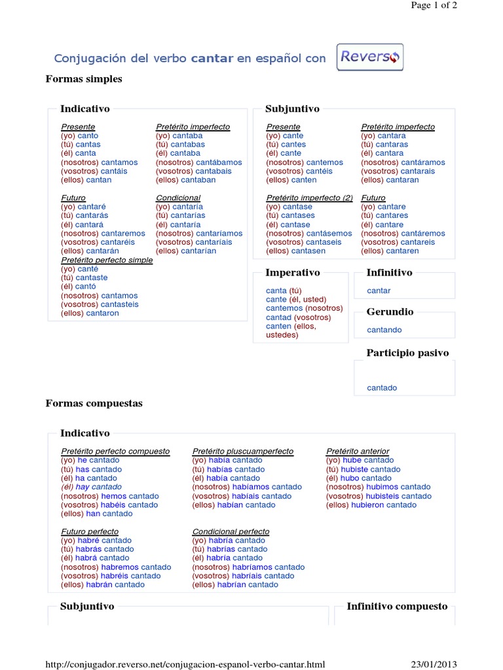This screenshot has height=670, width=503.
Task: Click the Formas compuestas section heading
Action: pos(94,403)
